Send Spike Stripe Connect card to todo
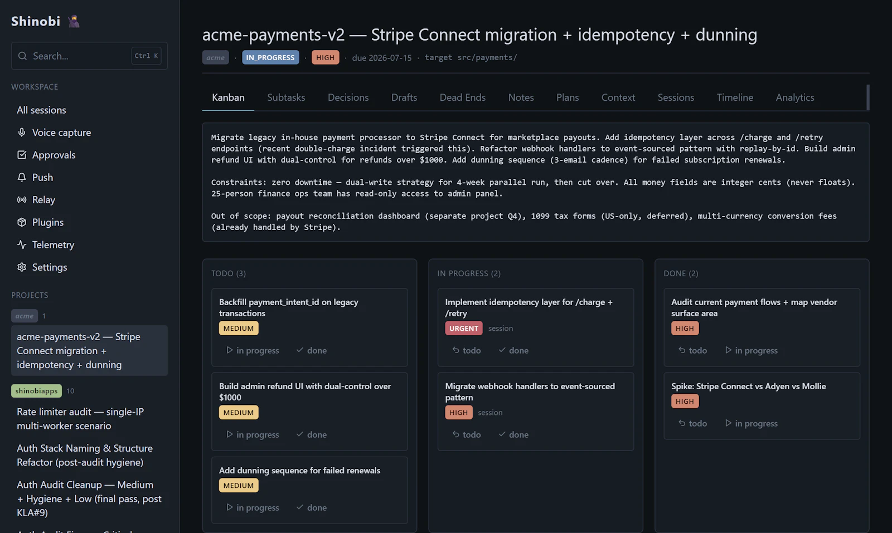Screen dimensions: 892x533 pos(693,423)
